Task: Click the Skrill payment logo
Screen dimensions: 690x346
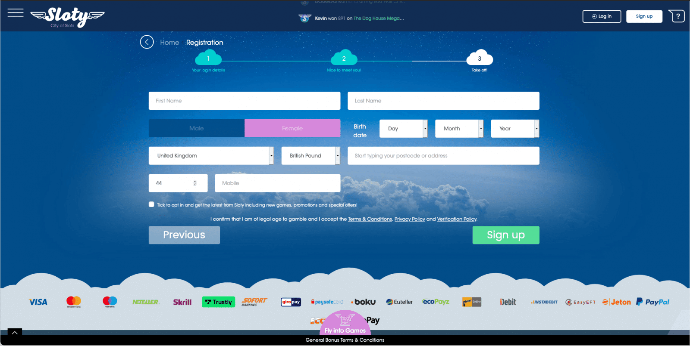Action: [x=182, y=302]
